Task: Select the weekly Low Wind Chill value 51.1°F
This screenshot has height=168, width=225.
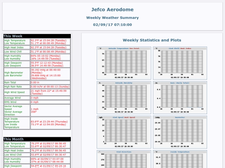Action: click(48, 51)
